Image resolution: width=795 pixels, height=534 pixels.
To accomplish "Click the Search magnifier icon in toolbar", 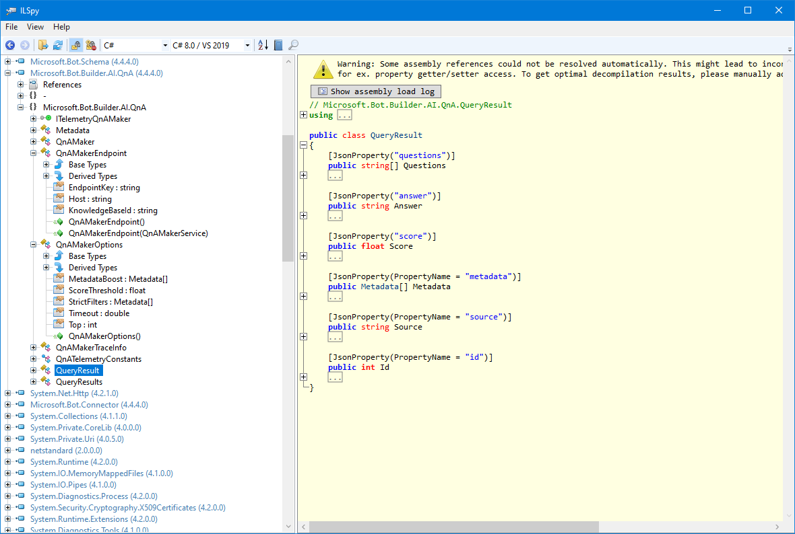I will pyautogui.click(x=293, y=45).
